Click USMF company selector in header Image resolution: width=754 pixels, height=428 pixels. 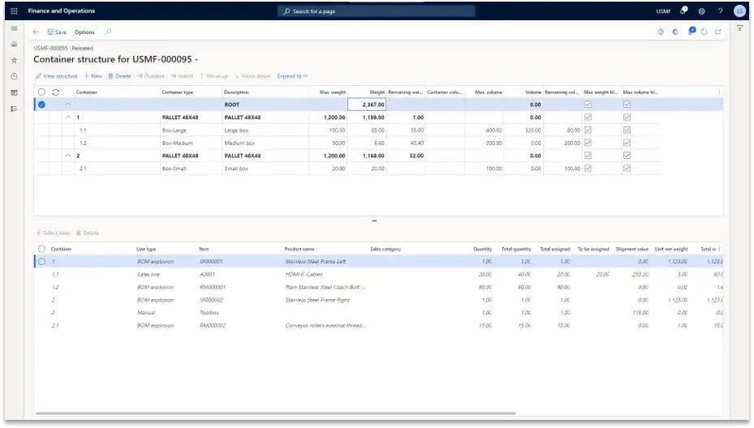point(663,11)
